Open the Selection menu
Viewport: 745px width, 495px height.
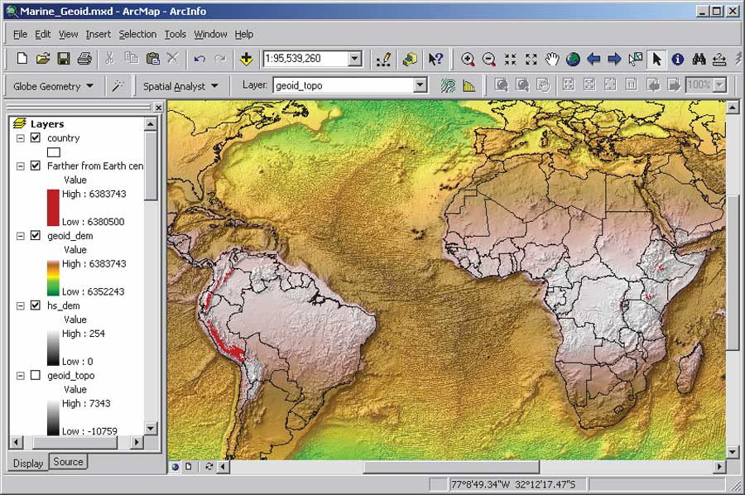pyautogui.click(x=137, y=34)
